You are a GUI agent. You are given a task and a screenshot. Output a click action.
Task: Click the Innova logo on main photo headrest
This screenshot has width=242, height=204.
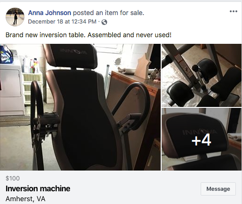point(74,51)
